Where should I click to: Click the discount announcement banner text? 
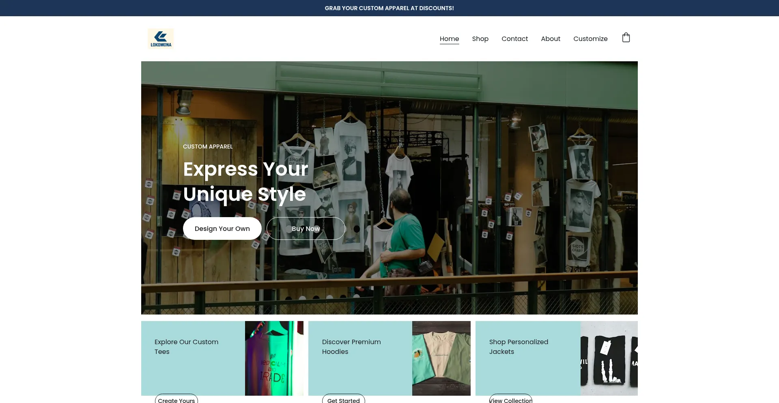(x=389, y=8)
